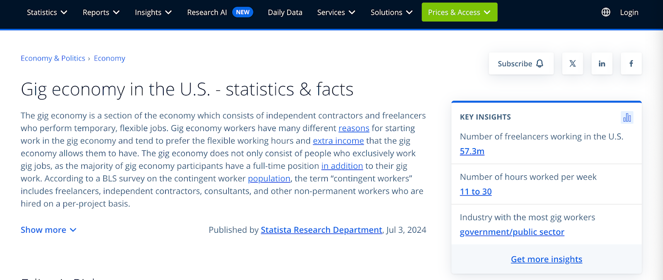
Task: Click the Get more insights link
Action: pos(546,259)
